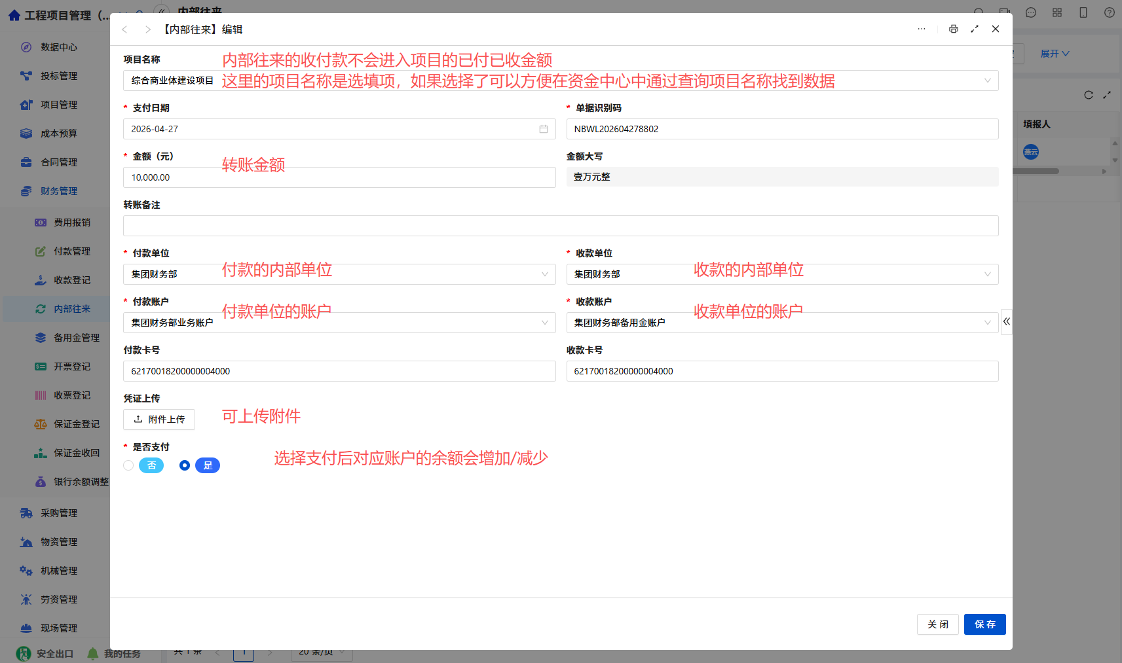Click the 收款登记 icon
Viewport: 1122px width, 663px height.
[x=41, y=280]
